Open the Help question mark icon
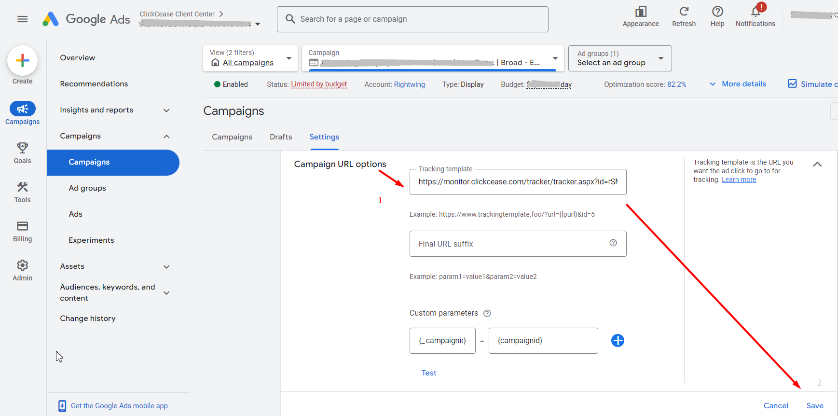Viewport: 838px width, 416px height. 717,12
